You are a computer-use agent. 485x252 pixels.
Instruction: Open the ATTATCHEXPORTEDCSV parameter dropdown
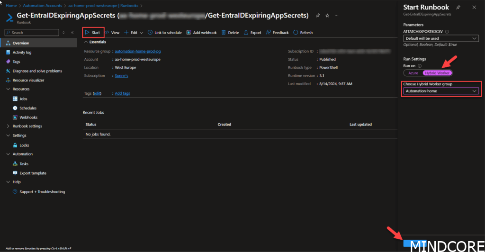click(x=440, y=38)
